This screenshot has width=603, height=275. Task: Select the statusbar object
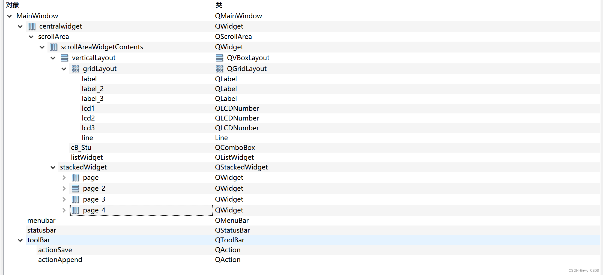[x=42, y=230]
